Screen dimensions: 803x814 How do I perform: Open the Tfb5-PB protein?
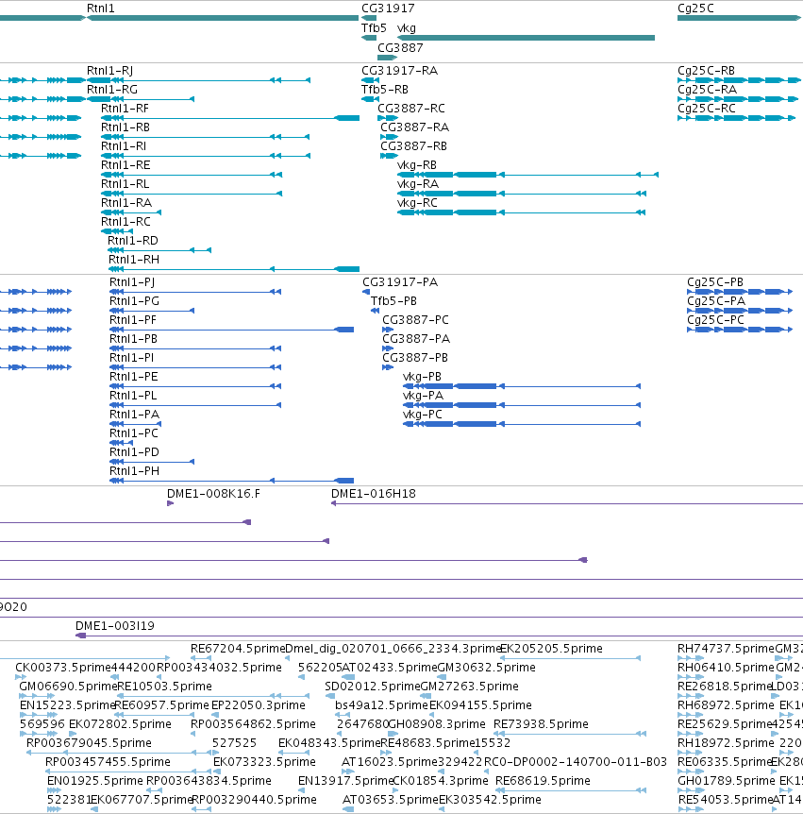(393, 301)
